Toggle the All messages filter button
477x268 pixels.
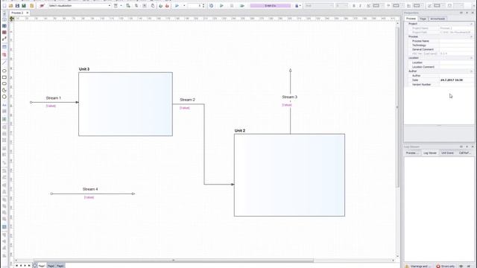[469, 266]
